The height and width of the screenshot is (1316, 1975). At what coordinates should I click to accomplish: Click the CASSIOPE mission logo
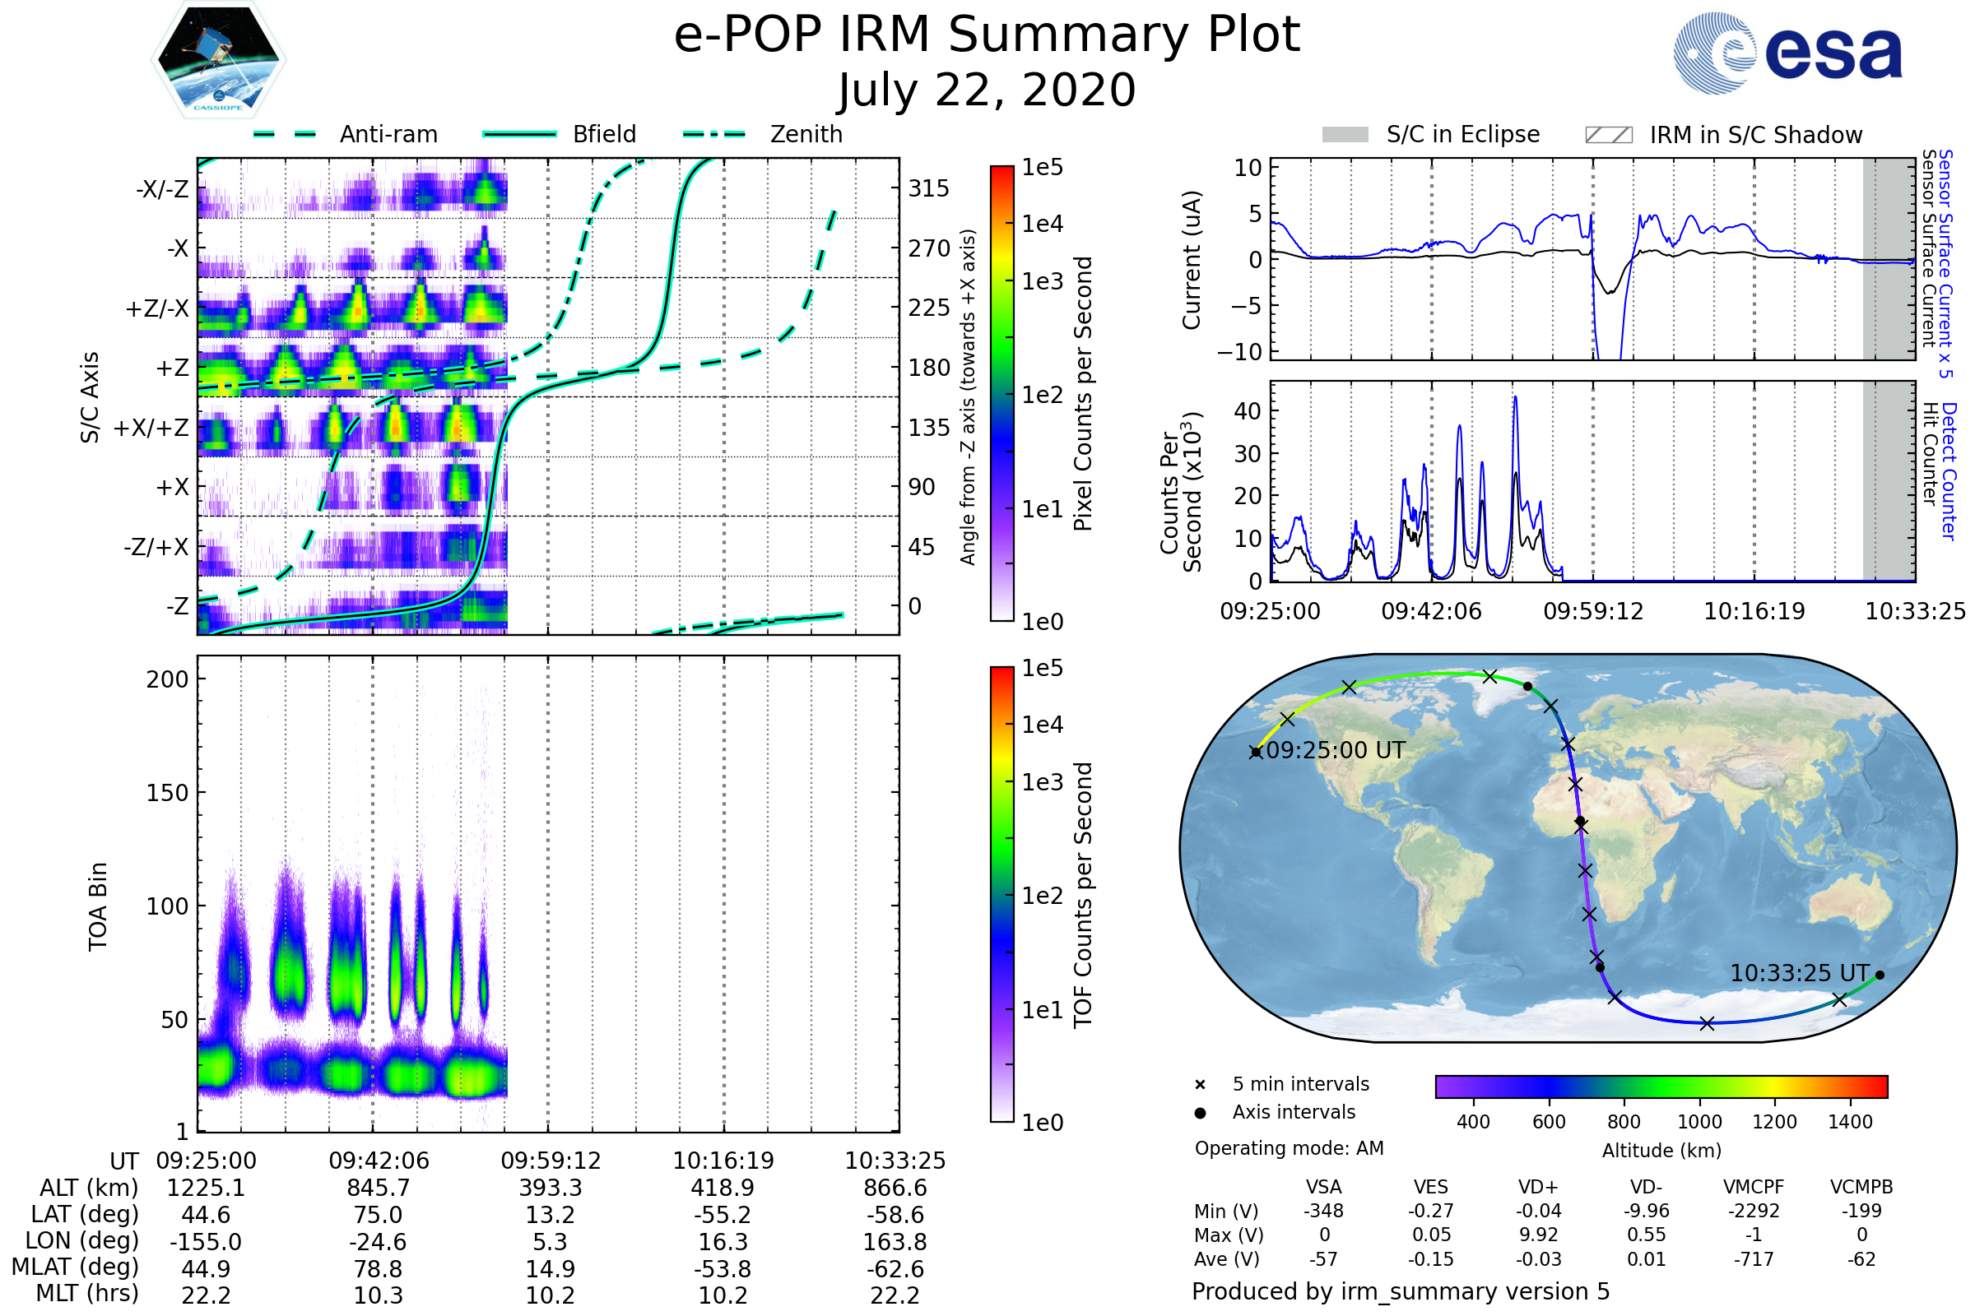(218, 60)
